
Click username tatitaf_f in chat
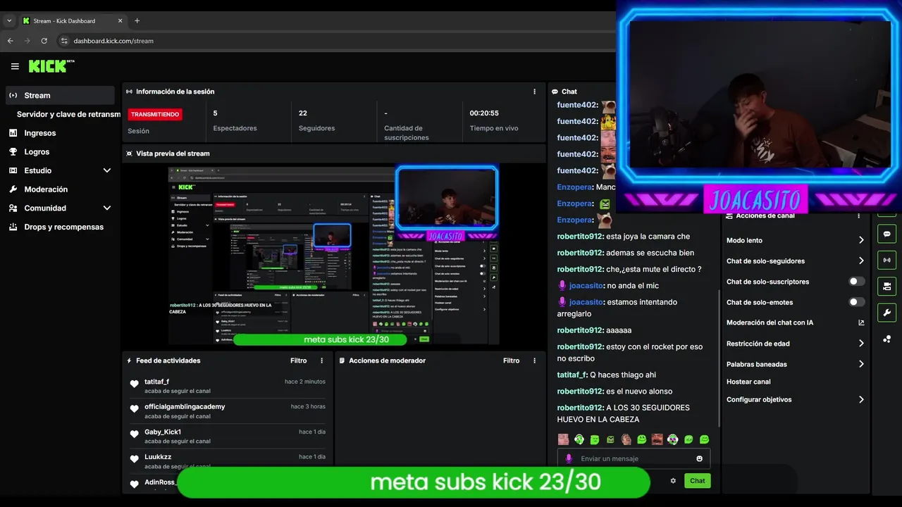572,375
